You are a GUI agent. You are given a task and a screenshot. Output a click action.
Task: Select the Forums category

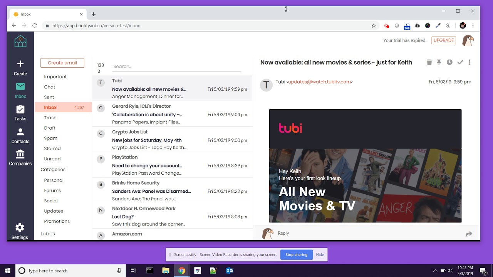(52, 190)
